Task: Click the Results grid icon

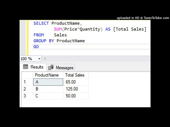Action: click(25, 67)
